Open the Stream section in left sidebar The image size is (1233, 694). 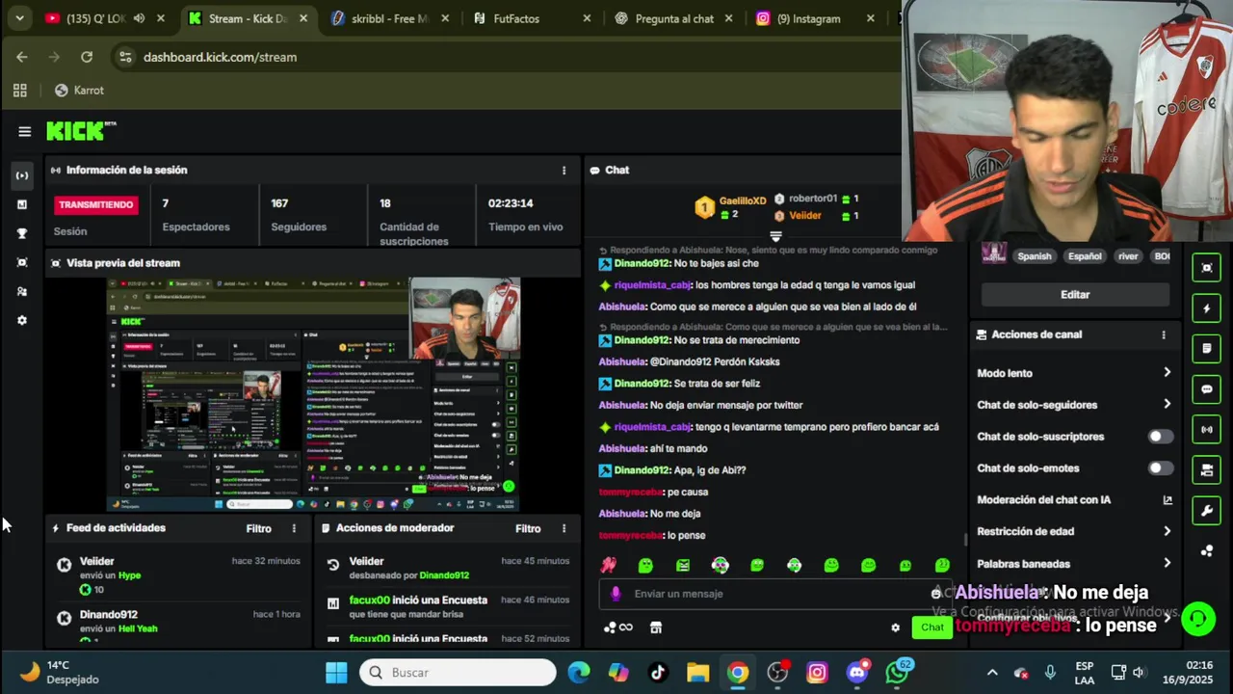22,175
